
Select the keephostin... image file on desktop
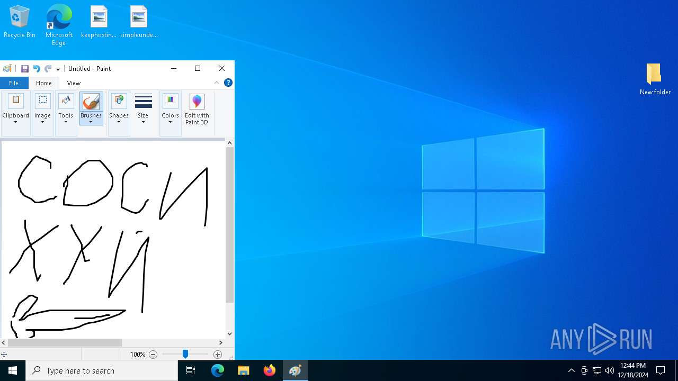pyautogui.click(x=99, y=22)
